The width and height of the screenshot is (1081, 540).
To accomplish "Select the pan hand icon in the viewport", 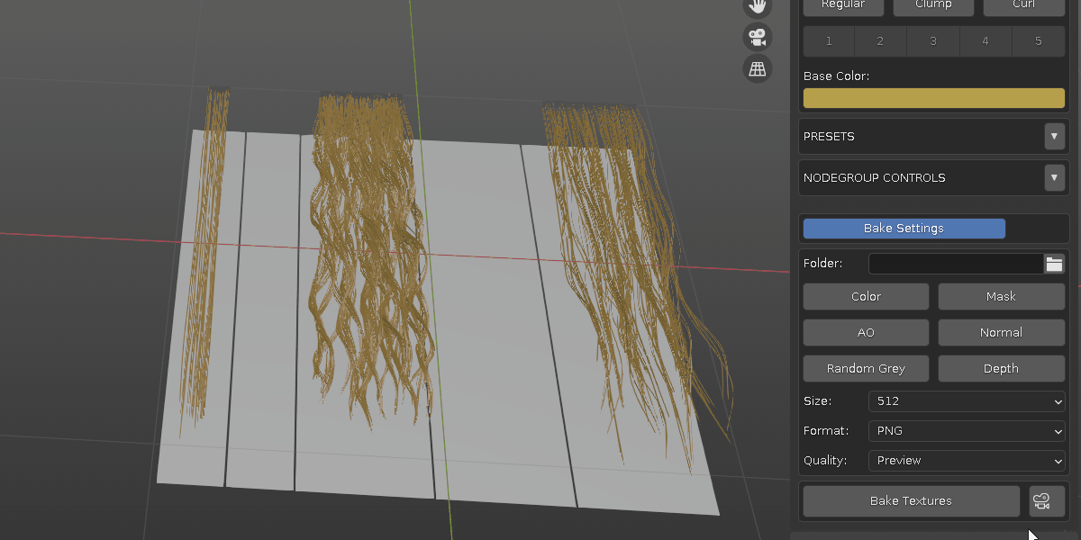I will (757, 7).
